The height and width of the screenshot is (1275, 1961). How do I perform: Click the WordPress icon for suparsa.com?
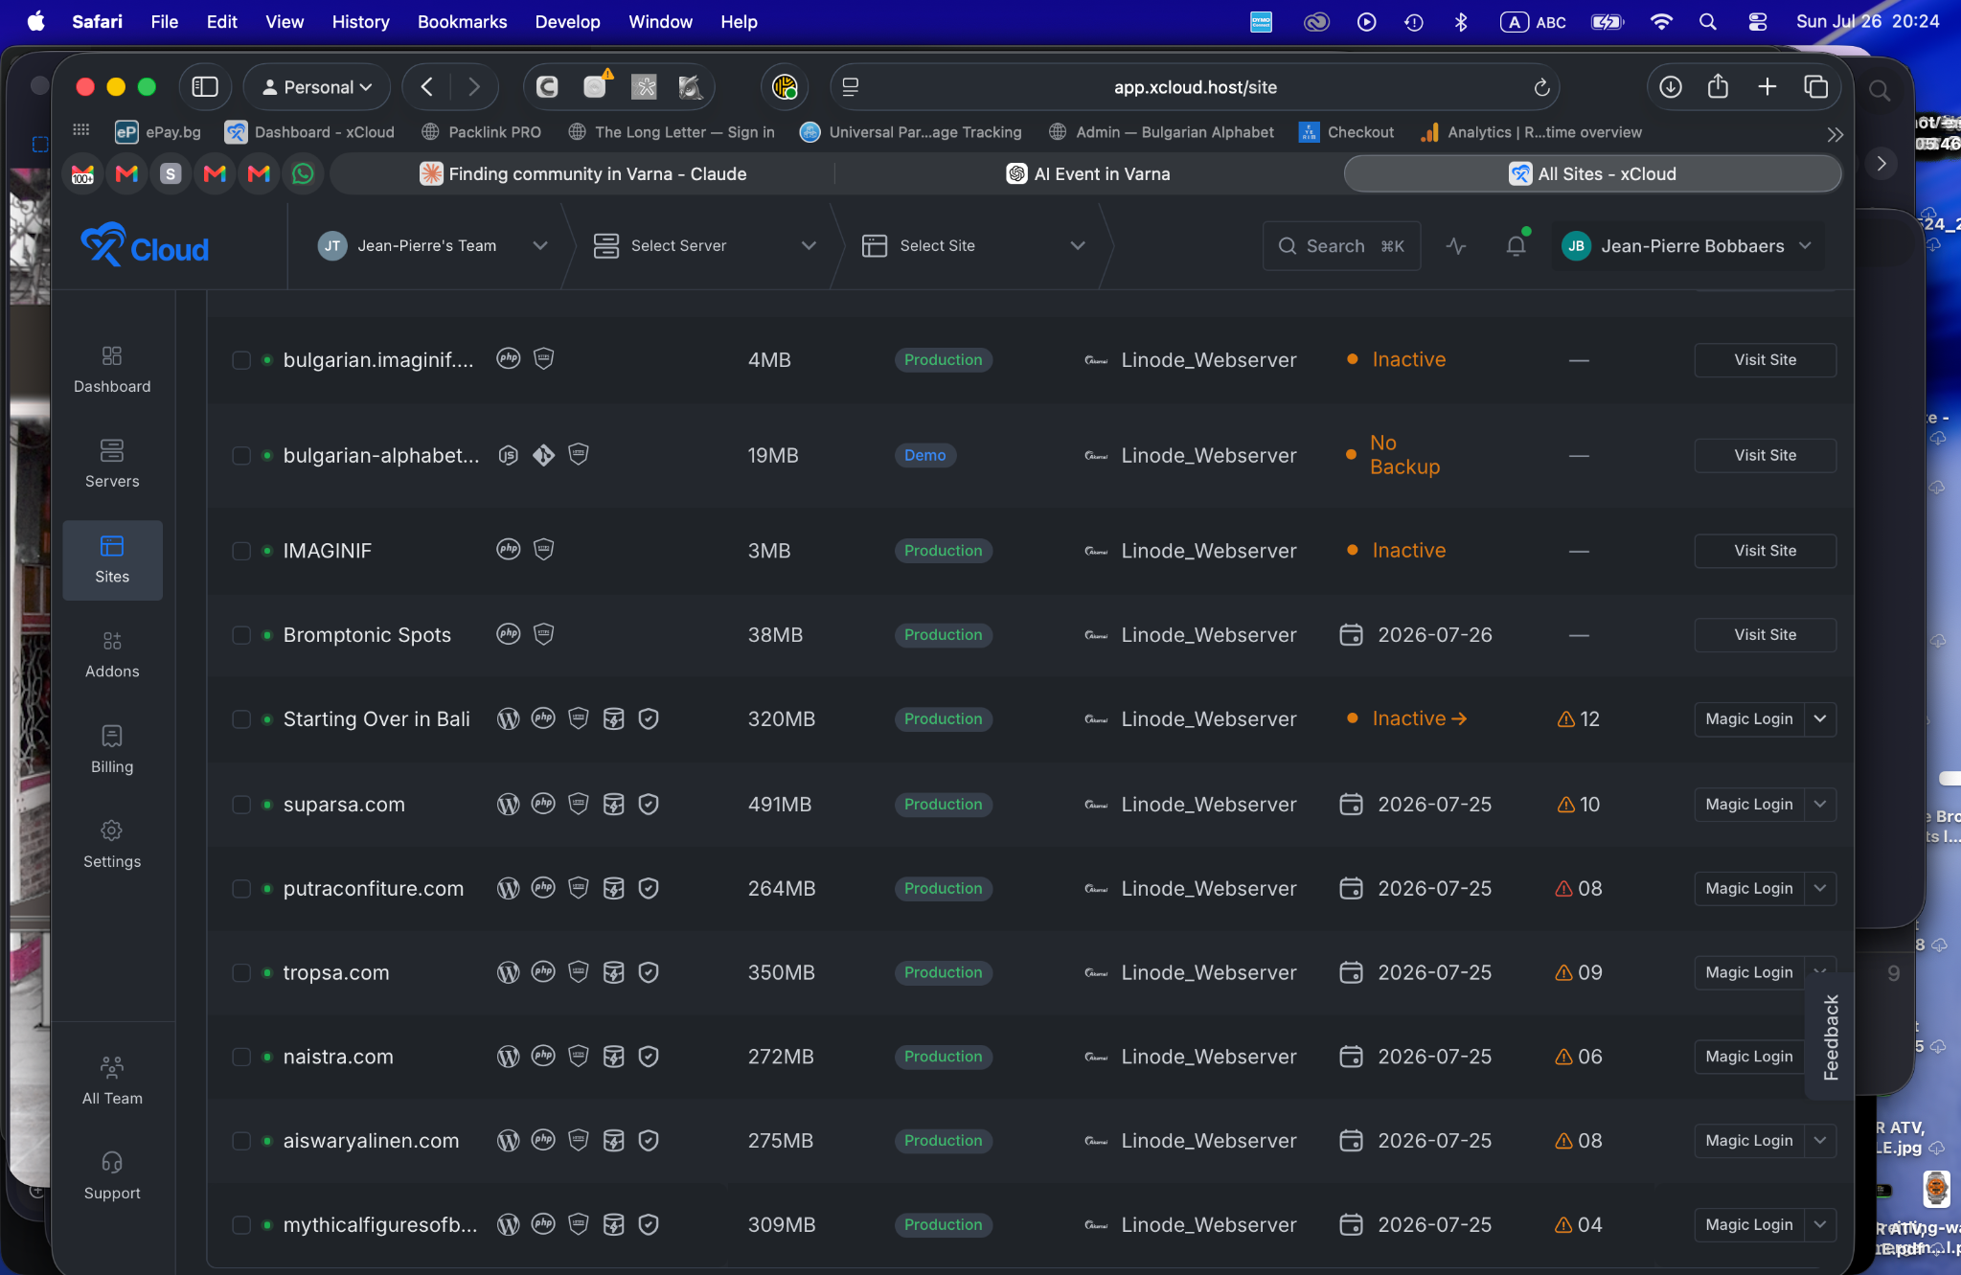(x=509, y=805)
